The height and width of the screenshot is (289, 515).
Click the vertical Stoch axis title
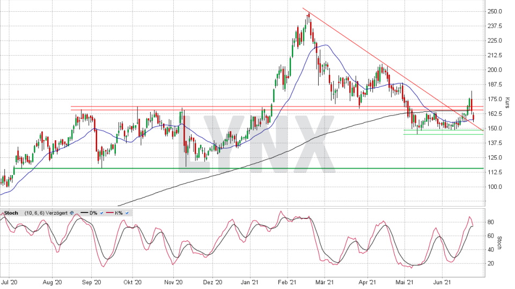[500, 242]
